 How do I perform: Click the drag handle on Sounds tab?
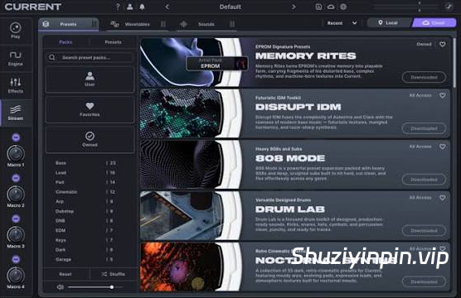(232, 24)
